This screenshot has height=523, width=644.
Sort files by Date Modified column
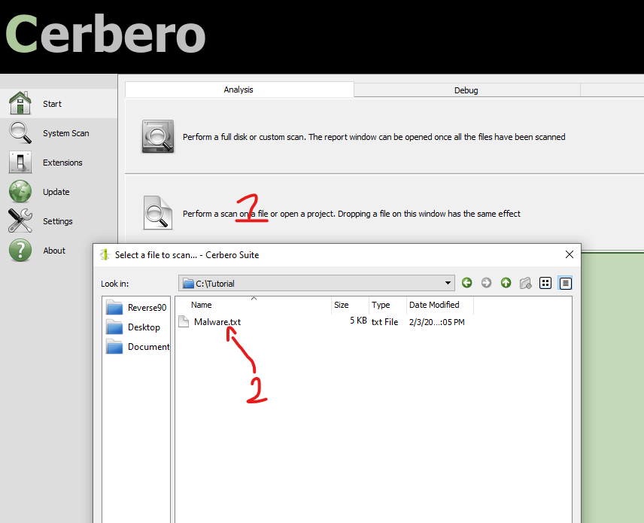(433, 305)
